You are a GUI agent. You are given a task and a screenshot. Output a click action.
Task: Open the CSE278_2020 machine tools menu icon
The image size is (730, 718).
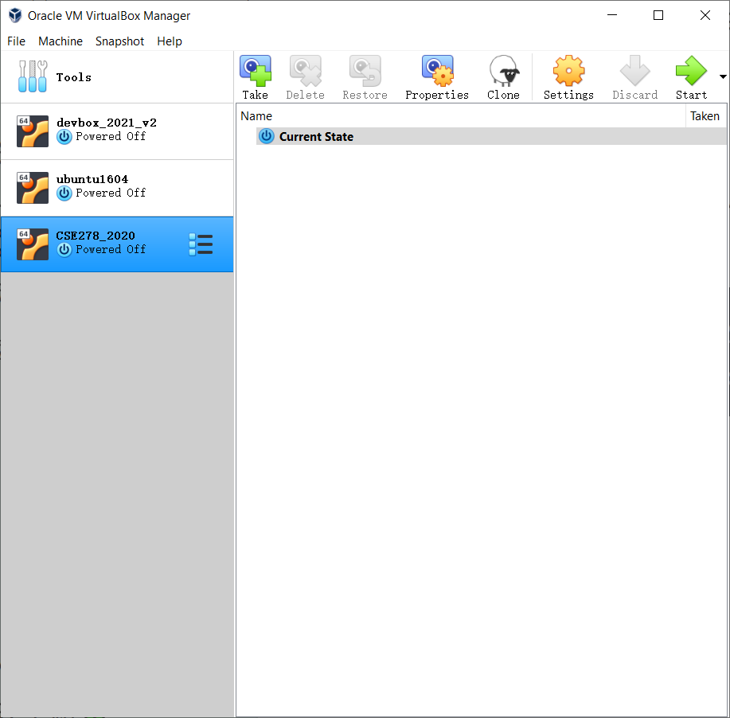[x=201, y=244]
